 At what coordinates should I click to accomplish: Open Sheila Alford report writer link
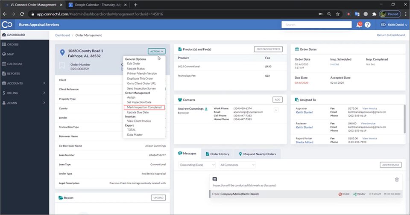[x=305, y=142]
